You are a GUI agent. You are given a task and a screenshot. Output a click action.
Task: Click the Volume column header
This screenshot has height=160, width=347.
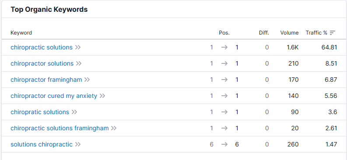[x=289, y=33]
